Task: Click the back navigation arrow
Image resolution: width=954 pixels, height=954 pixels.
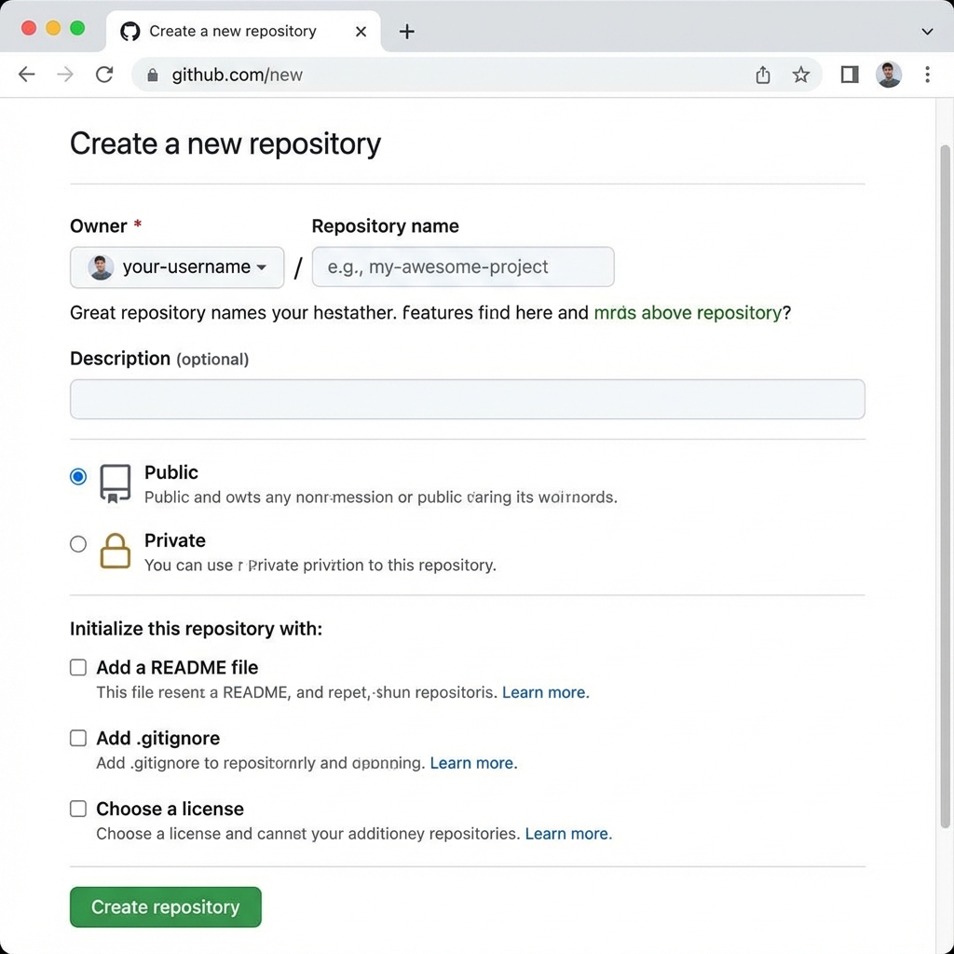Action: click(26, 75)
